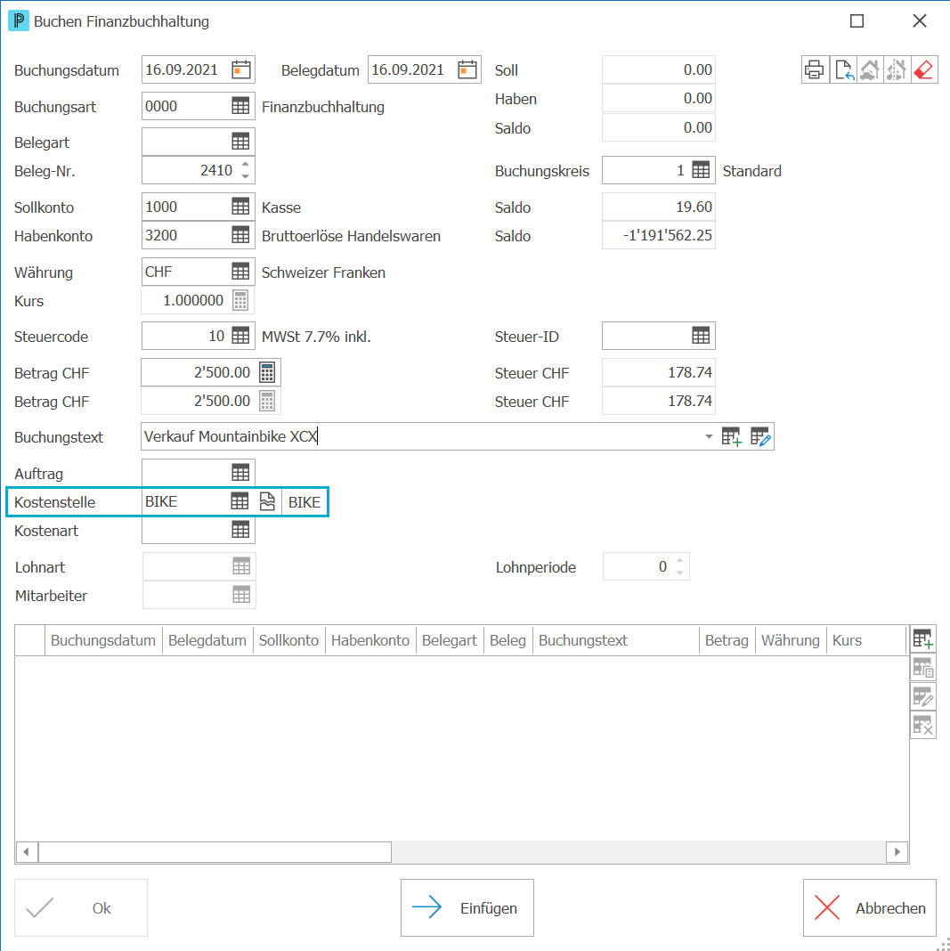Open the Kostenart lookup table
This screenshot has width=950, height=951.
point(240,530)
